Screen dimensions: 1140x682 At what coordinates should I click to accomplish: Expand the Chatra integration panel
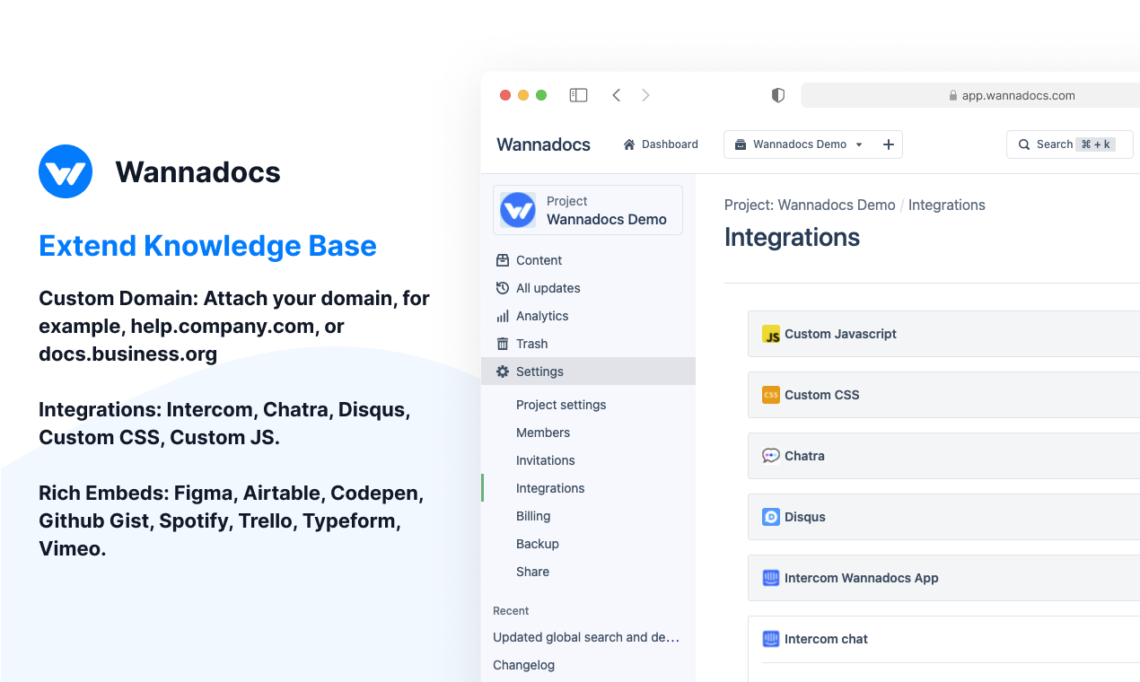pos(943,456)
